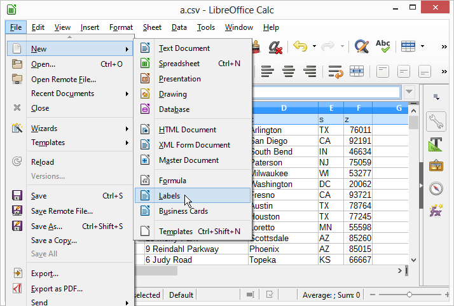The width and height of the screenshot is (454, 306).
Task: Click the Undo arrow icon
Action: coord(300,46)
